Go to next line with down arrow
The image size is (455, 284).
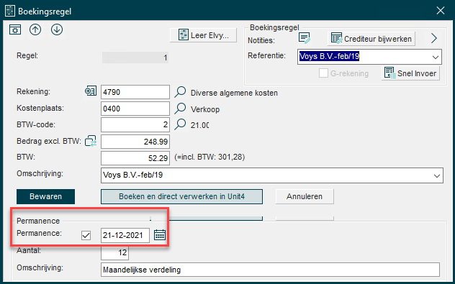57,29
